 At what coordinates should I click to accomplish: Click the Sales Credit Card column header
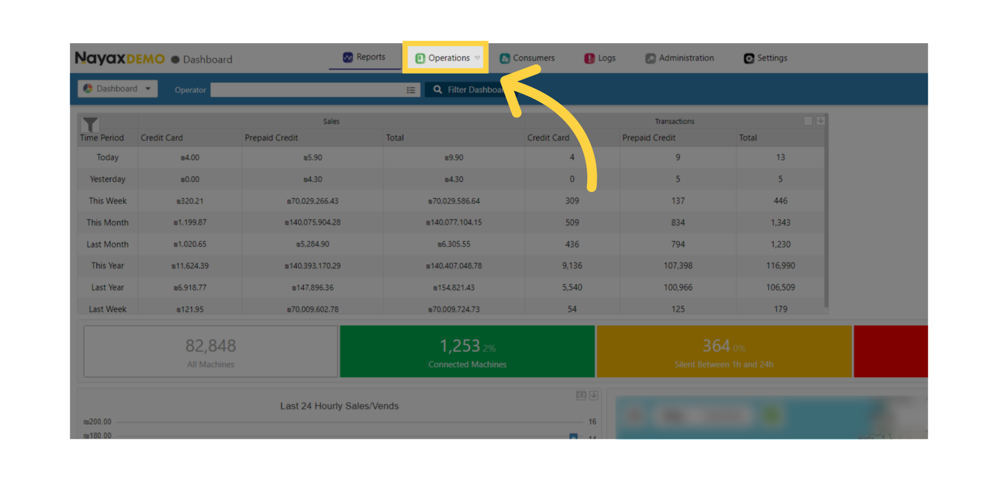162,138
